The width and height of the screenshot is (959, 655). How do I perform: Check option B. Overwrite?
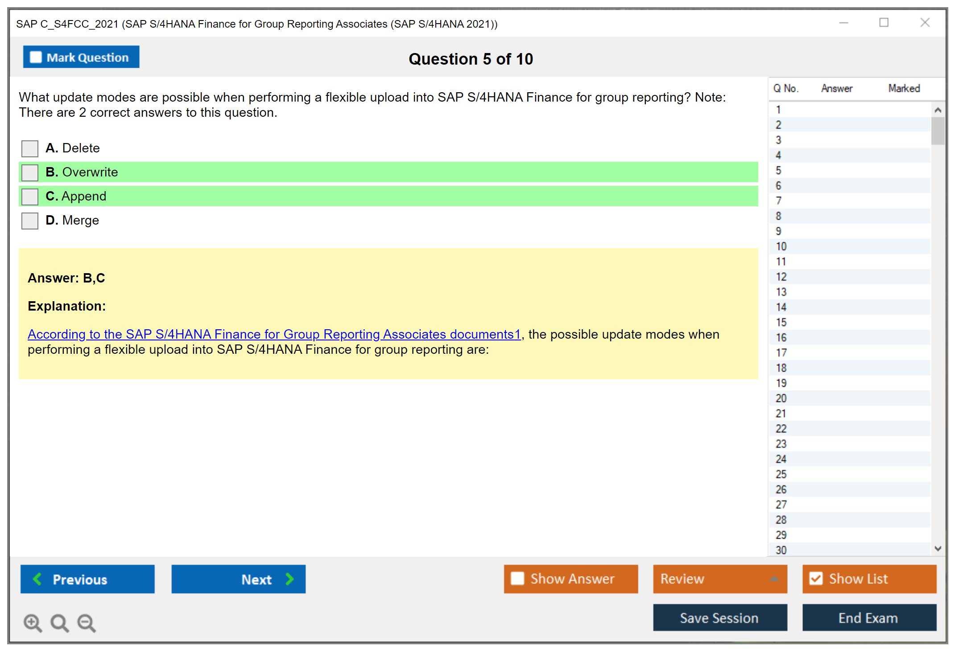pyautogui.click(x=30, y=172)
